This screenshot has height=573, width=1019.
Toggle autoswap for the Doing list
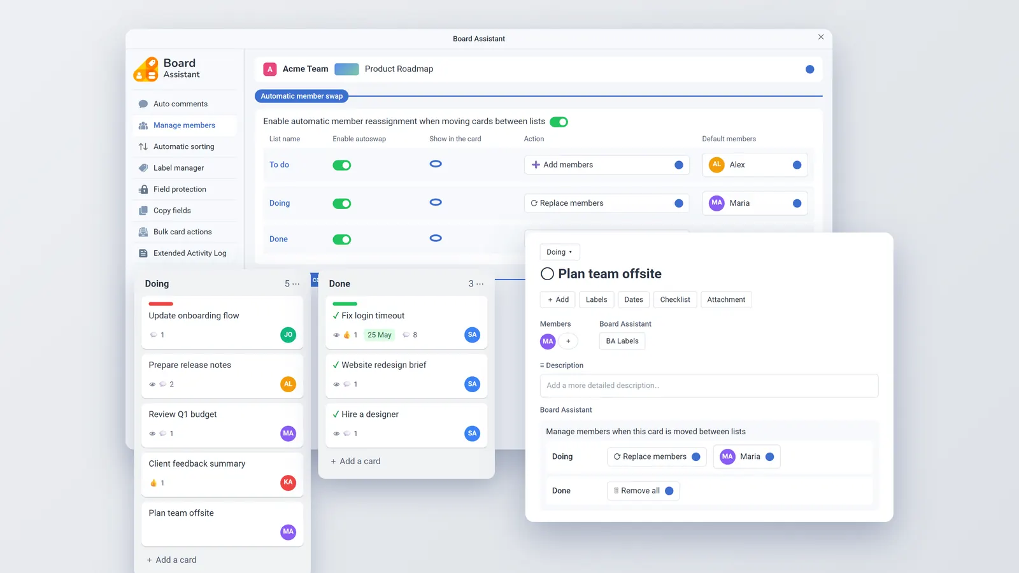342,204
